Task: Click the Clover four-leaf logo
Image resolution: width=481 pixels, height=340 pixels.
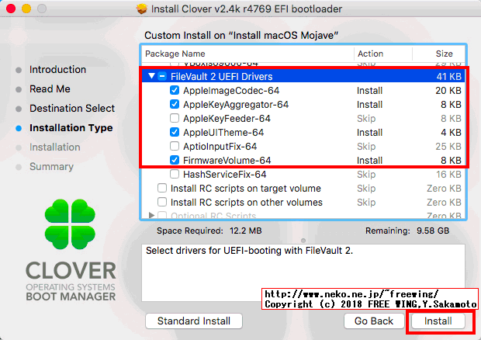Action: (x=70, y=224)
